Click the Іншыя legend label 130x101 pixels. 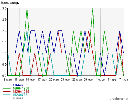pos(18,98)
